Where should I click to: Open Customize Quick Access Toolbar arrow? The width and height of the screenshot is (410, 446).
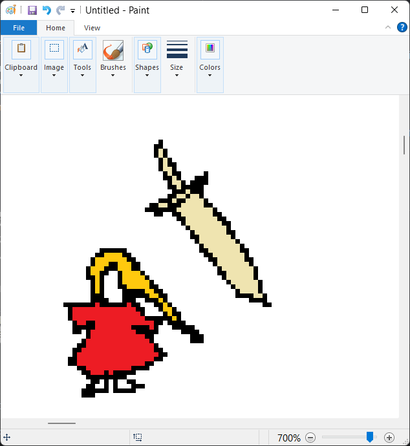pyautogui.click(x=73, y=11)
